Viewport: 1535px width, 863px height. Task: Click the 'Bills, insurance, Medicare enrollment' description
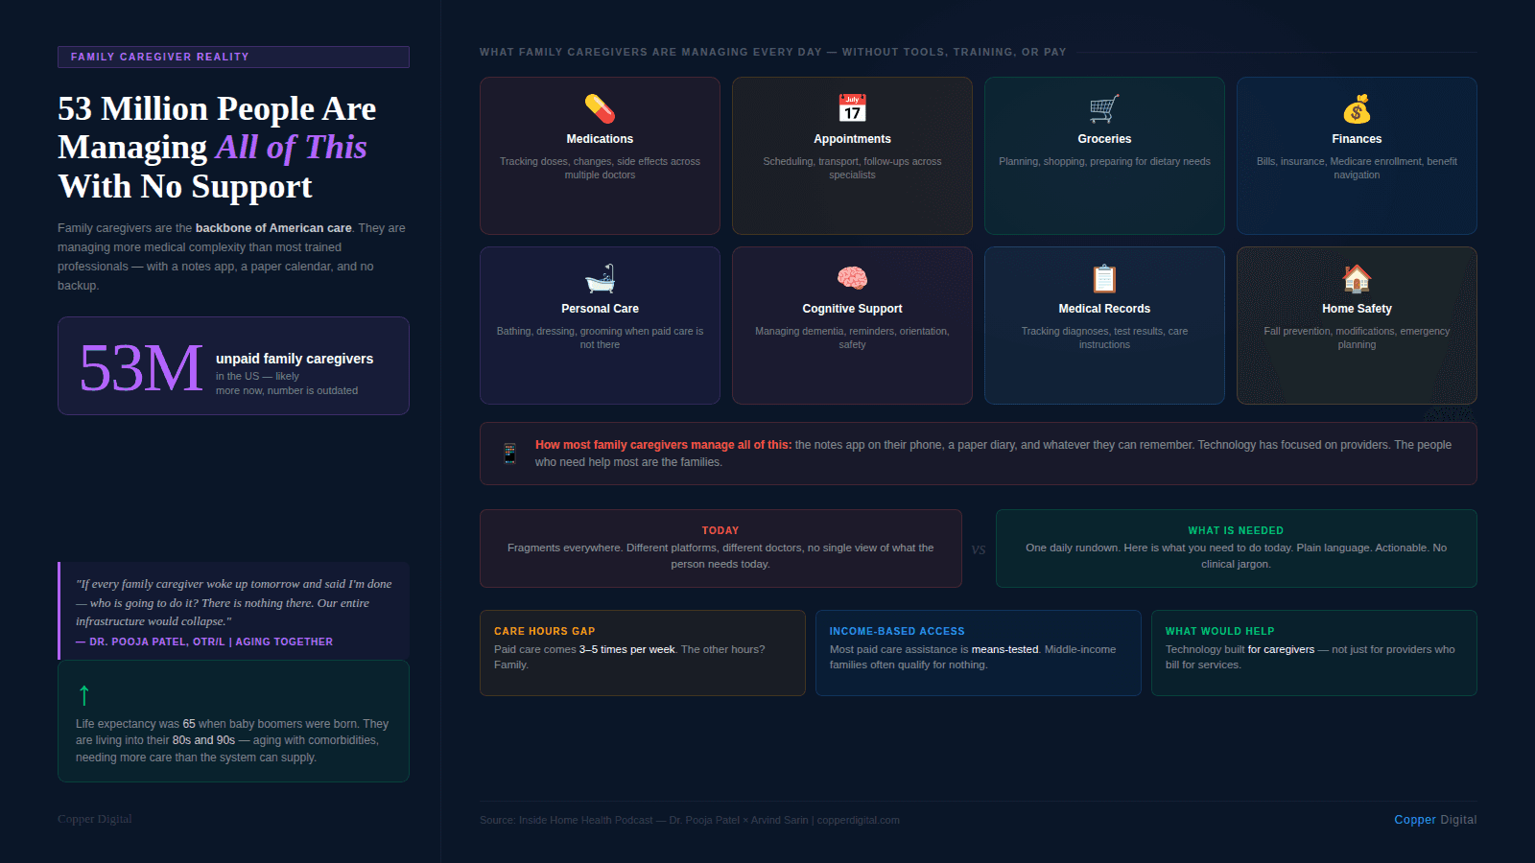[x=1357, y=168]
